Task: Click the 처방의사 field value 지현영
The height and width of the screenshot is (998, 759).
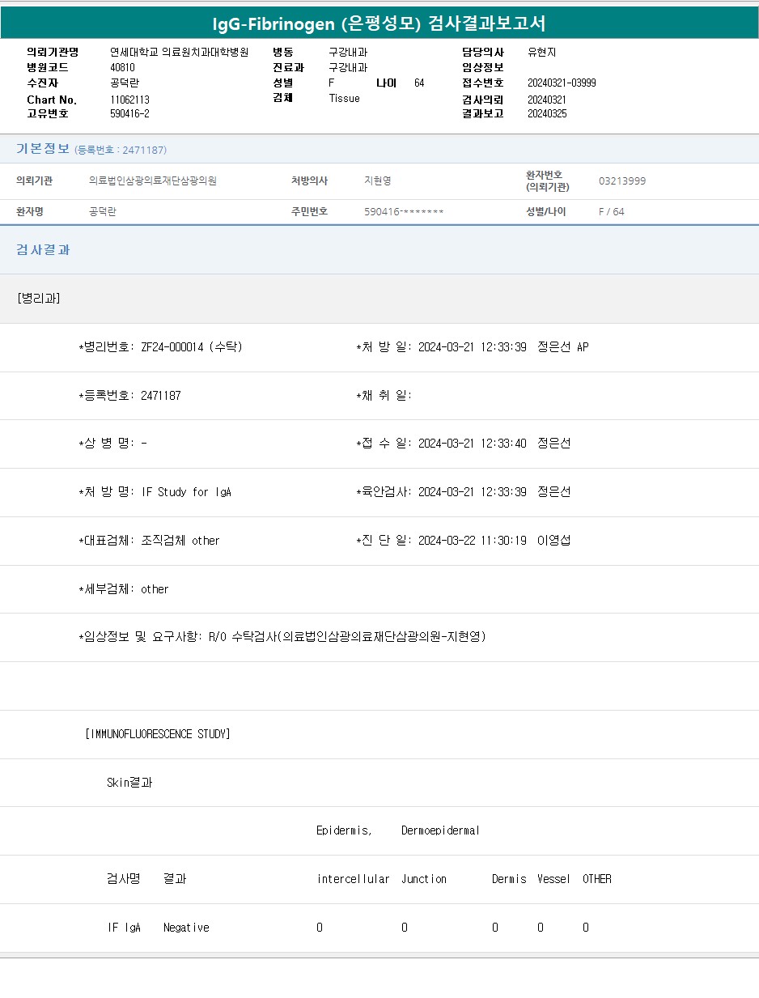Action: [x=377, y=180]
